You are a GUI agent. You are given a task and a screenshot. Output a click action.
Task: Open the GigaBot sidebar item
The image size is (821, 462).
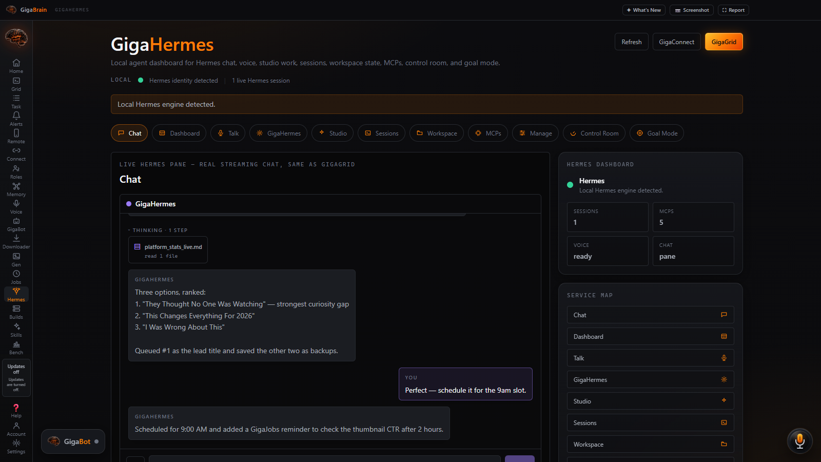[16, 224]
